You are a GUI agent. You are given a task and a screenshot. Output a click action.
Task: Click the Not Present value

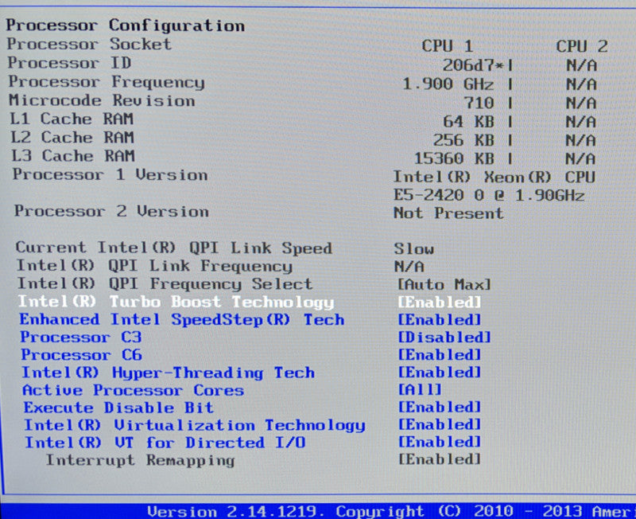(x=448, y=213)
